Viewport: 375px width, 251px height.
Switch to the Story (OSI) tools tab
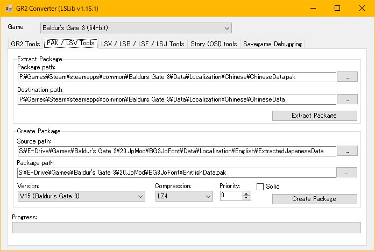[x=214, y=44]
